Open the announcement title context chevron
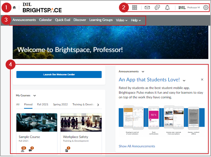Viewport: 211px width, 157px height. pos(184,81)
